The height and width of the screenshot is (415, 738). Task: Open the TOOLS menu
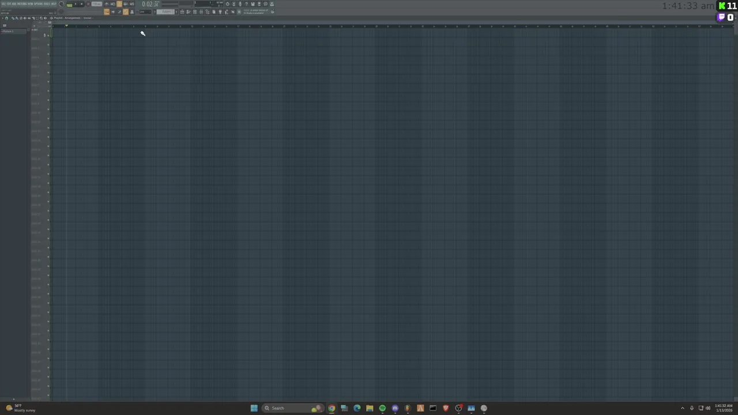click(x=47, y=4)
